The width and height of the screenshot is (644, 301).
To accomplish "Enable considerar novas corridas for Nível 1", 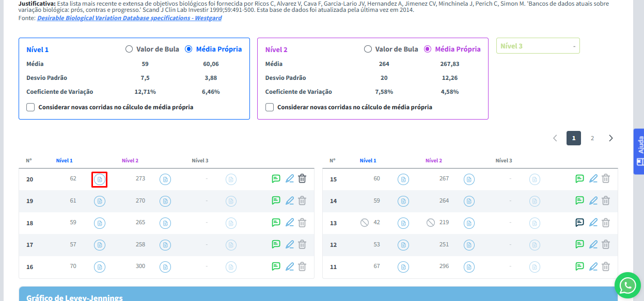I will coord(30,107).
